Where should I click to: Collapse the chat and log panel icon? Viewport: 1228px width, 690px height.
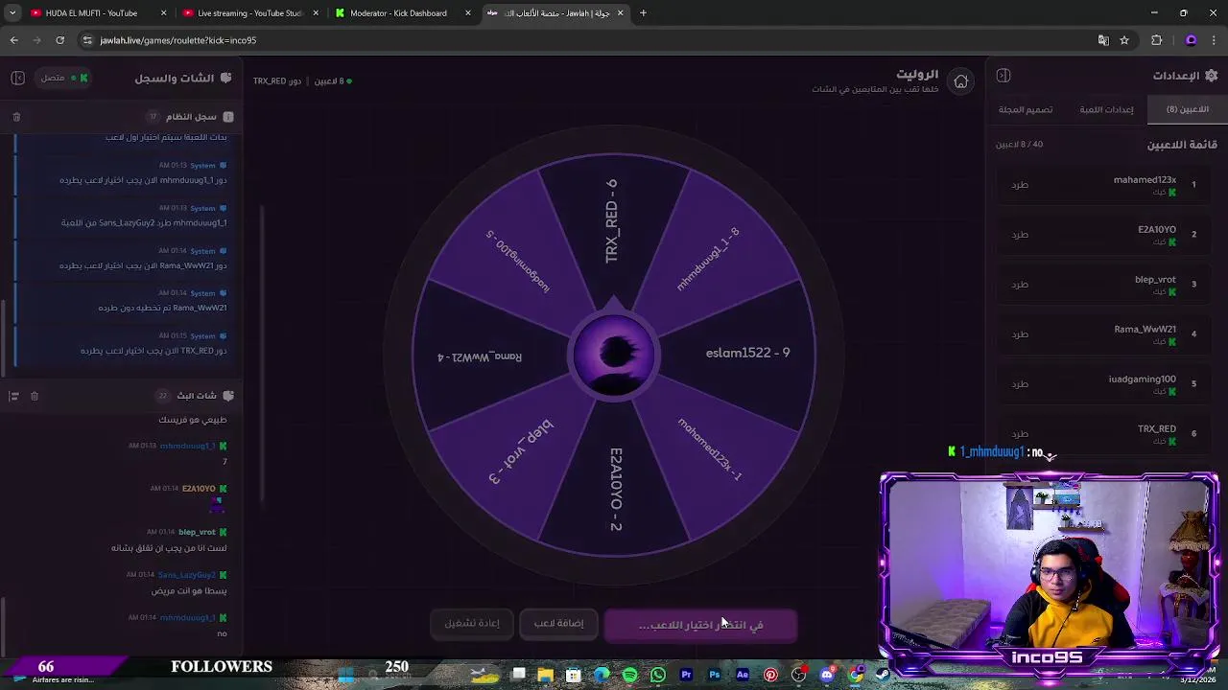point(16,78)
